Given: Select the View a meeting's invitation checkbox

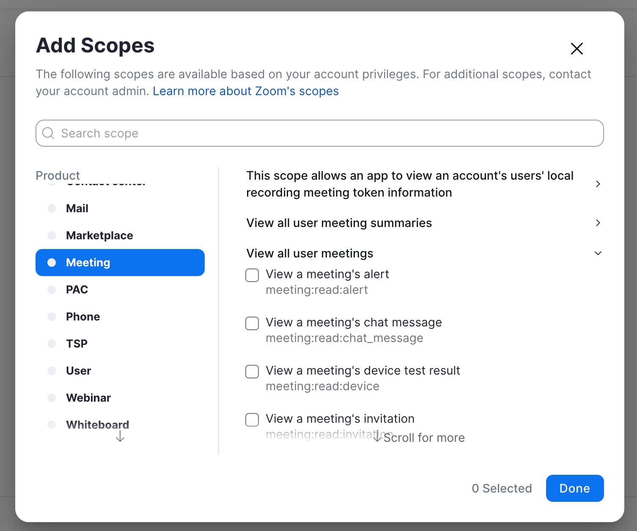Looking at the screenshot, I should [x=252, y=420].
